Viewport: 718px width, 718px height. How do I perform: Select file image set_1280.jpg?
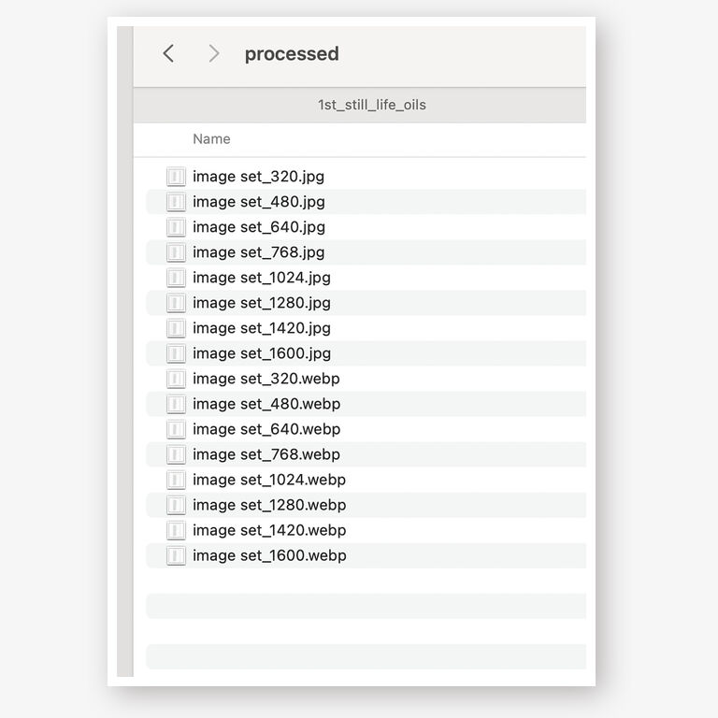[x=261, y=303]
